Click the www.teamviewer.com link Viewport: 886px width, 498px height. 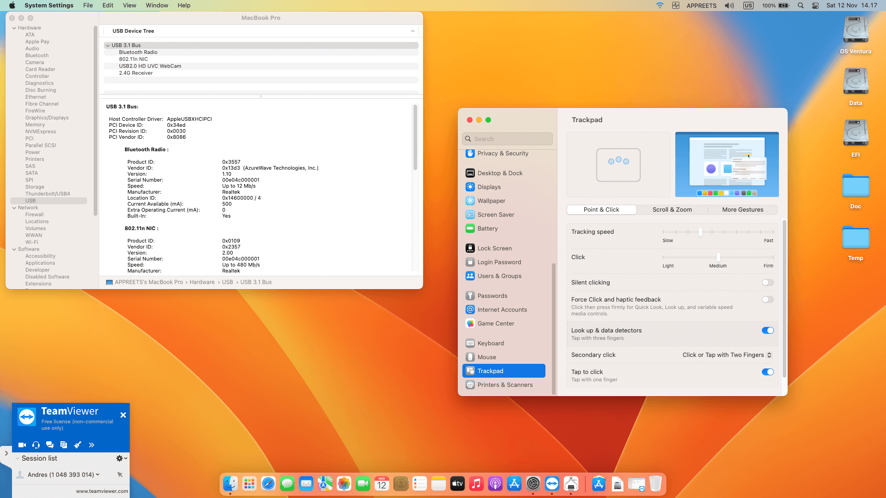pyautogui.click(x=102, y=491)
